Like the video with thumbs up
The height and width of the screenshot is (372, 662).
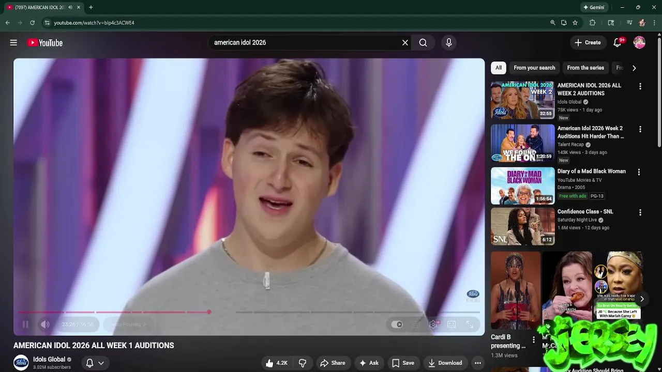276,363
